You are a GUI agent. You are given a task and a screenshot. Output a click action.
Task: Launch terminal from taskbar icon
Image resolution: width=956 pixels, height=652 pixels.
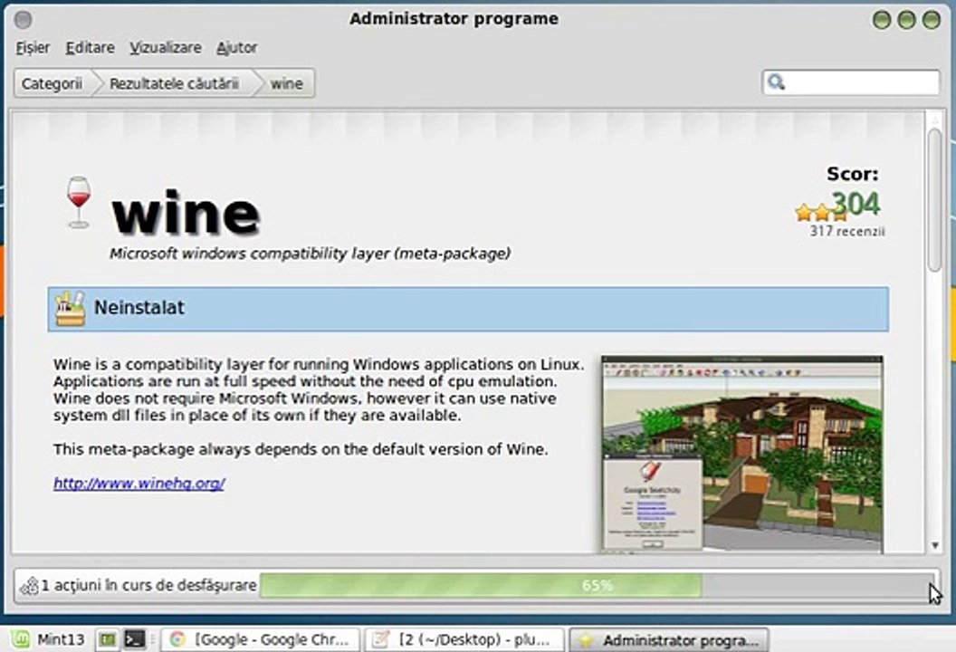pyautogui.click(x=135, y=640)
